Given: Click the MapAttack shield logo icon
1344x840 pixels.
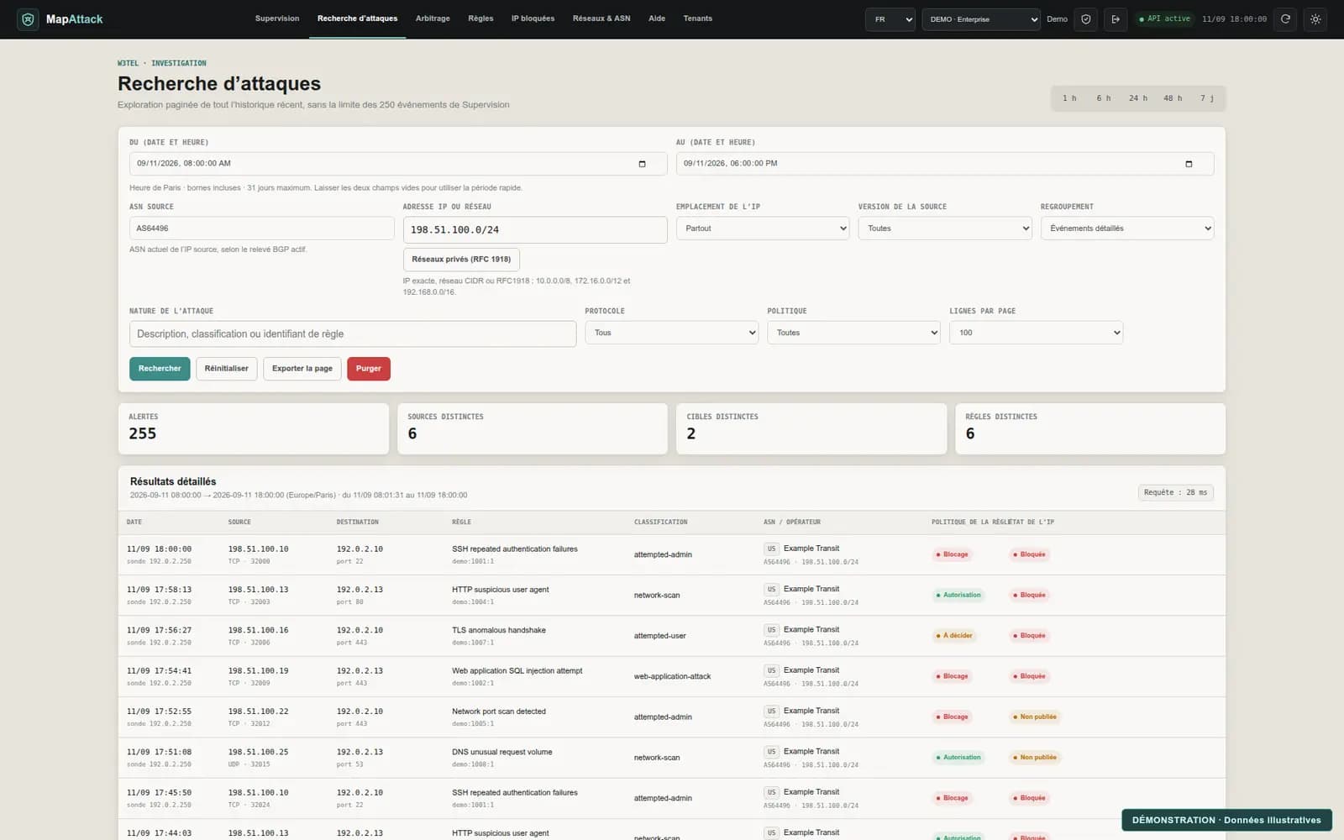Looking at the screenshot, I should [x=28, y=18].
